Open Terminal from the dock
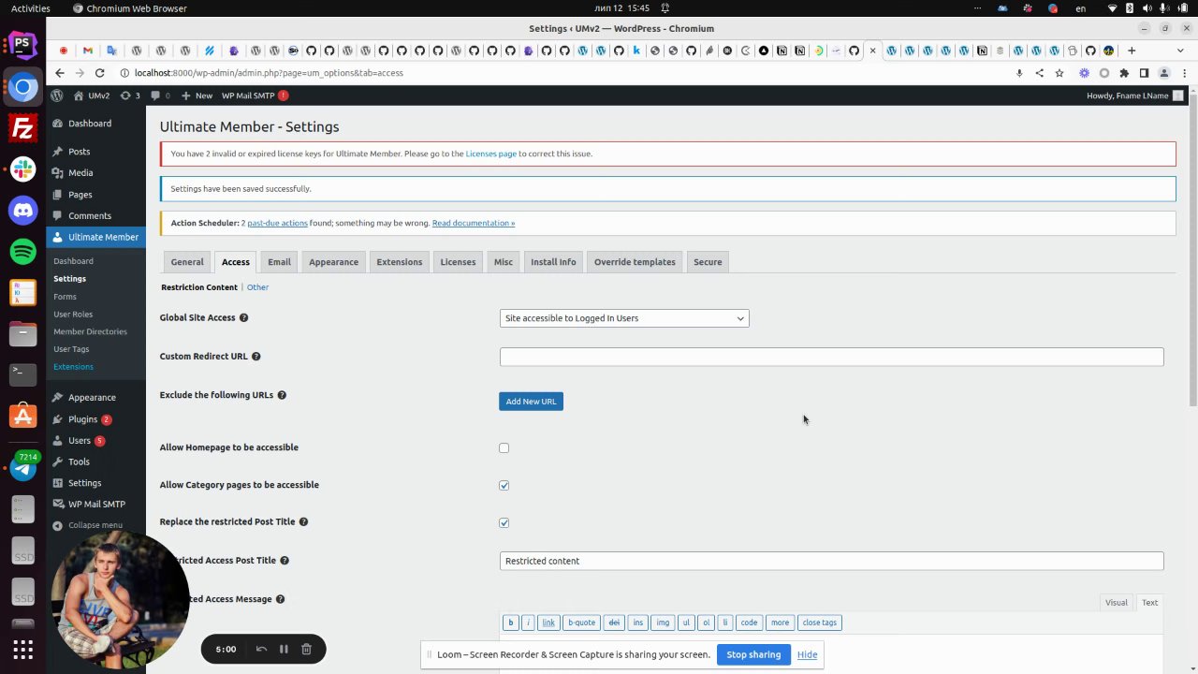The image size is (1198, 674). pyautogui.click(x=22, y=374)
